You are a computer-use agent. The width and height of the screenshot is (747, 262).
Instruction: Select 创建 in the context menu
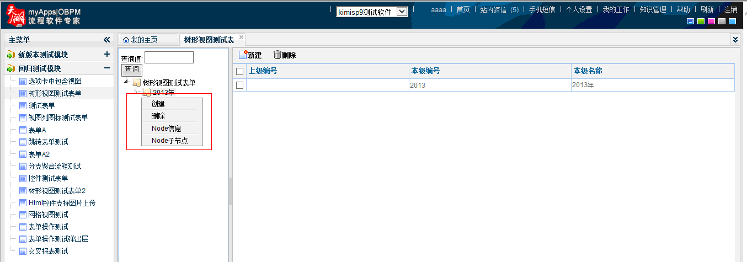(173, 104)
